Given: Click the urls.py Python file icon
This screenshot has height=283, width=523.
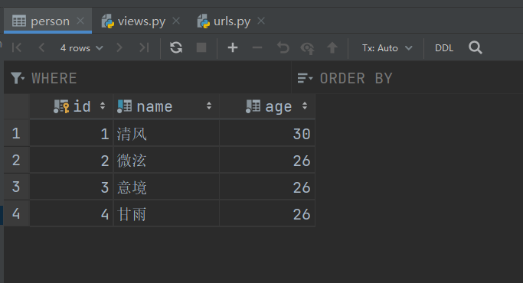Looking at the screenshot, I should [x=204, y=21].
